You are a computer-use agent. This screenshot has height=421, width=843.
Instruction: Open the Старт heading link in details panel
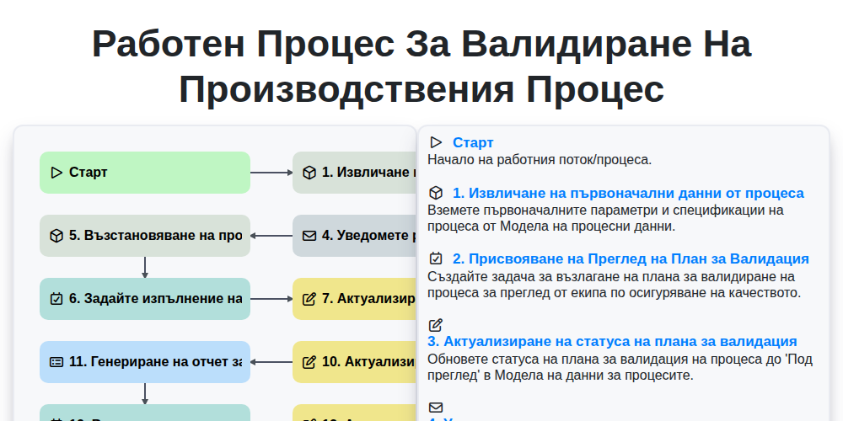tap(473, 142)
